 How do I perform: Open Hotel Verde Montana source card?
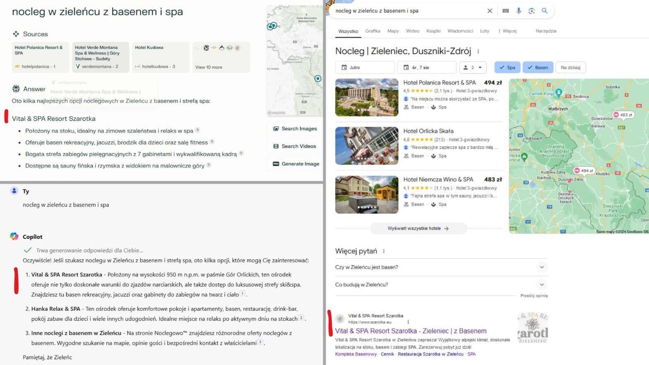[101, 57]
